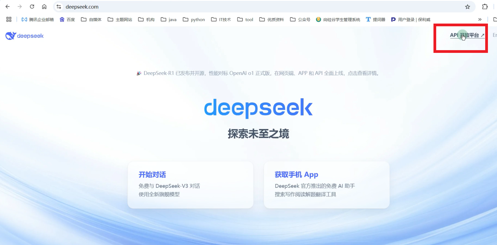The width and height of the screenshot is (497, 245).
Task: Open the browser home page icon
Action: [x=44, y=7]
